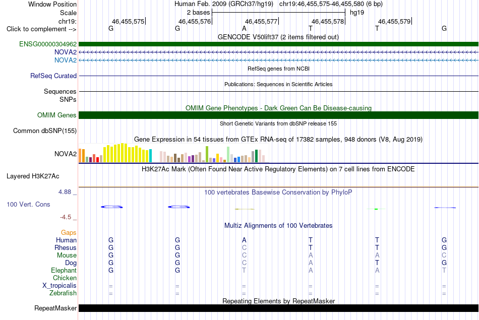Click the 'Click to complement' label

coord(41,29)
